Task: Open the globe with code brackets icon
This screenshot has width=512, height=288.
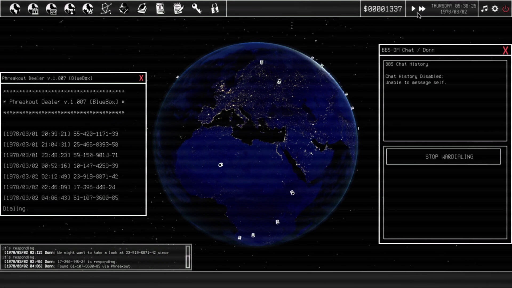Action: pos(51,9)
